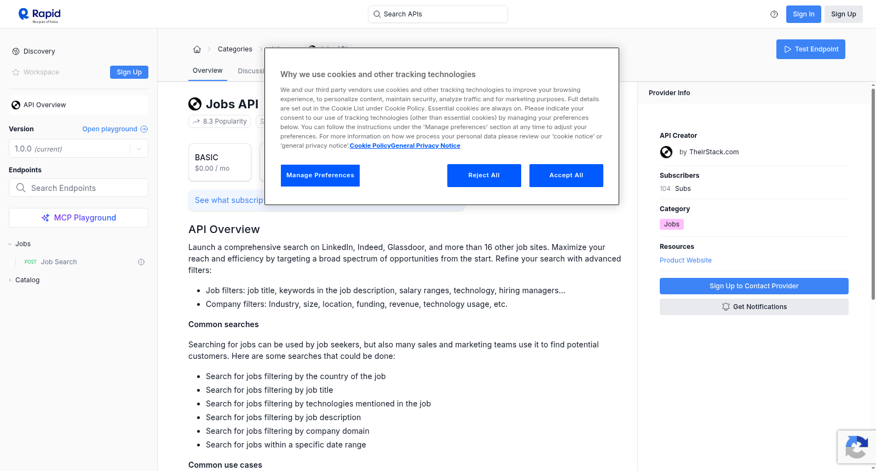Click the sidebar Workspace Sign Up button

(129, 72)
